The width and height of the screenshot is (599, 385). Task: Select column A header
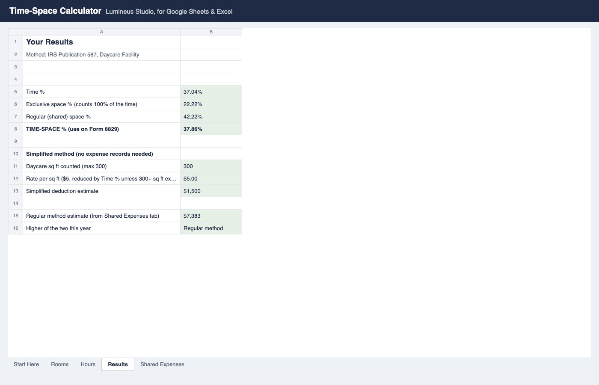click(x=101, y=32)
